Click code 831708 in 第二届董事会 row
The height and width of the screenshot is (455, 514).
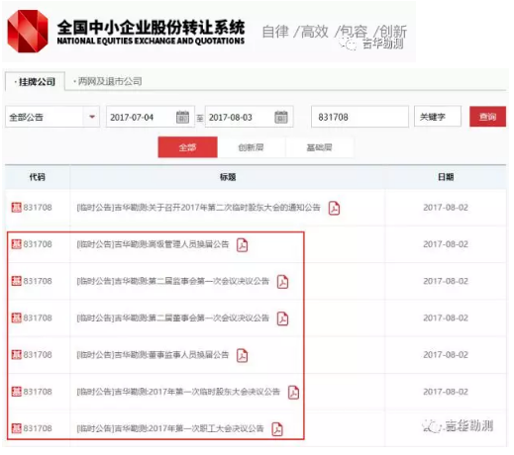click(38, 318)
